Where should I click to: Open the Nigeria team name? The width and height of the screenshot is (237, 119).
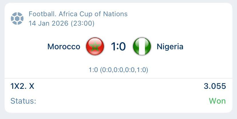tap(170, 46)
